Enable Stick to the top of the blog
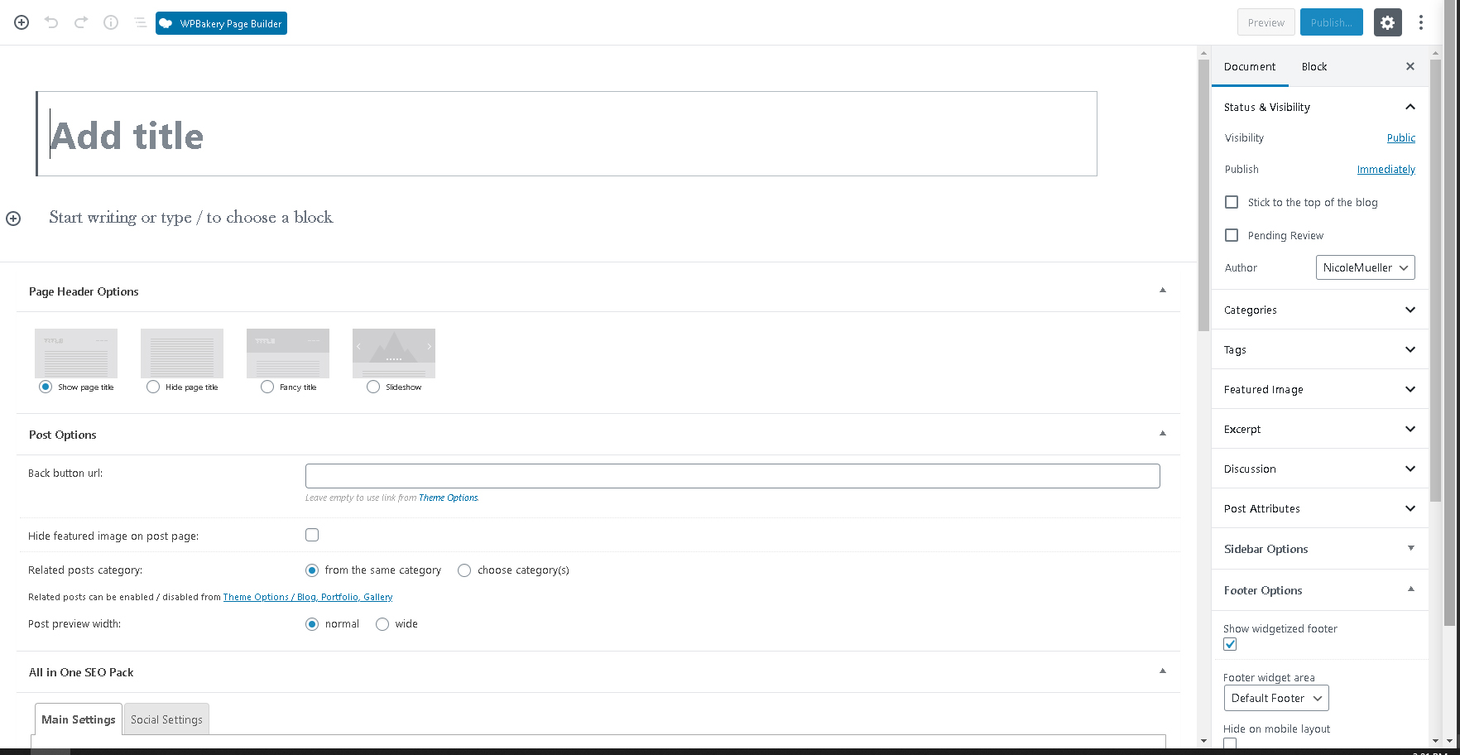1460x755 pixels. click(x=1232, y=202)
